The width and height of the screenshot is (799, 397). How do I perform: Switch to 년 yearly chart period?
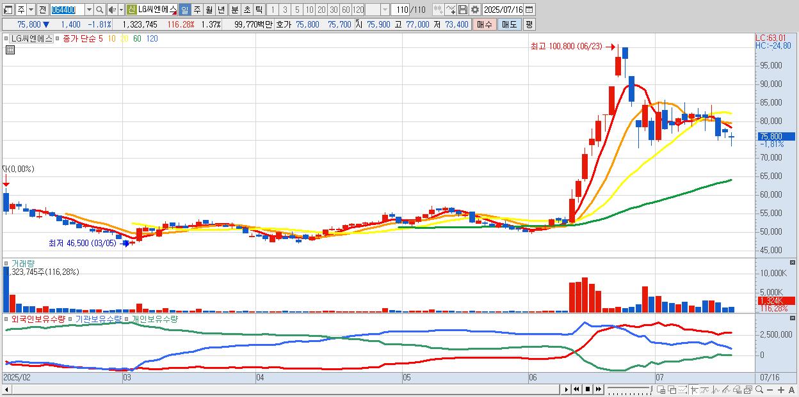[x=221, y=10]
